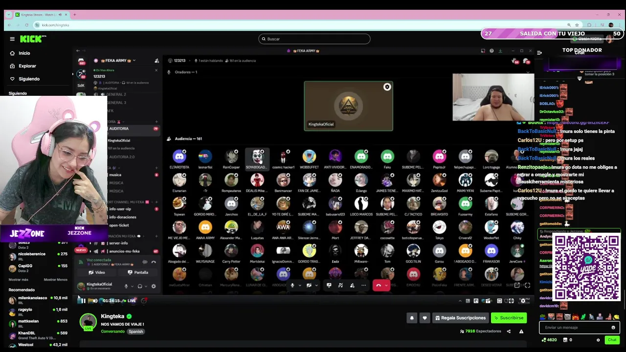Bookmark the page with the star icon
This screenshot has height=352, width=626.
click(x=577, y=25)
